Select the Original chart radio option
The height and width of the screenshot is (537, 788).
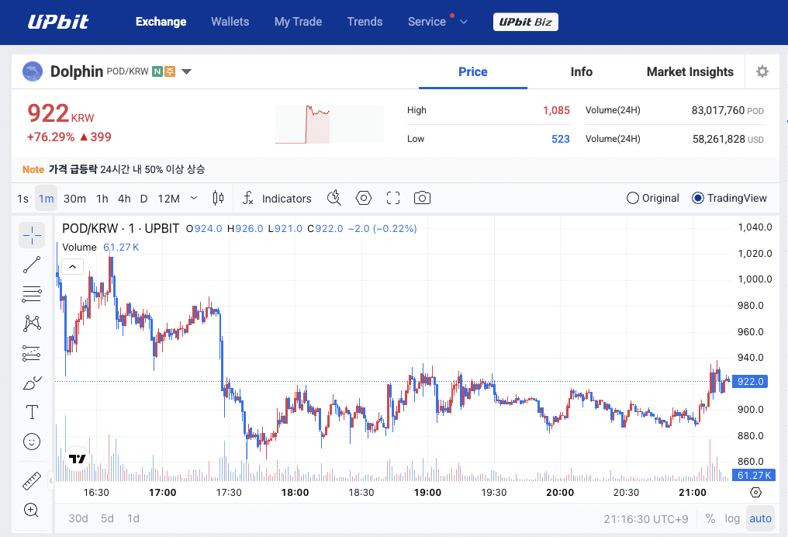[x=653, y=198]
